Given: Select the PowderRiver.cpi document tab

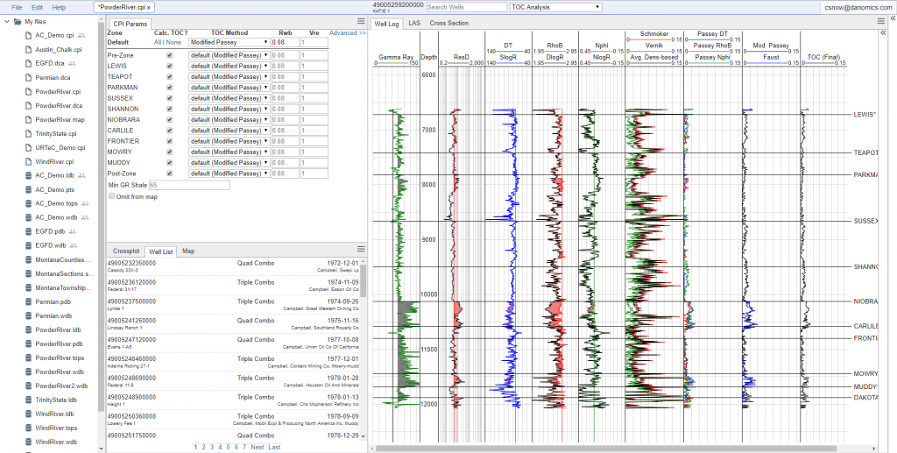Looking at the screenshot, I should point(124,7).
